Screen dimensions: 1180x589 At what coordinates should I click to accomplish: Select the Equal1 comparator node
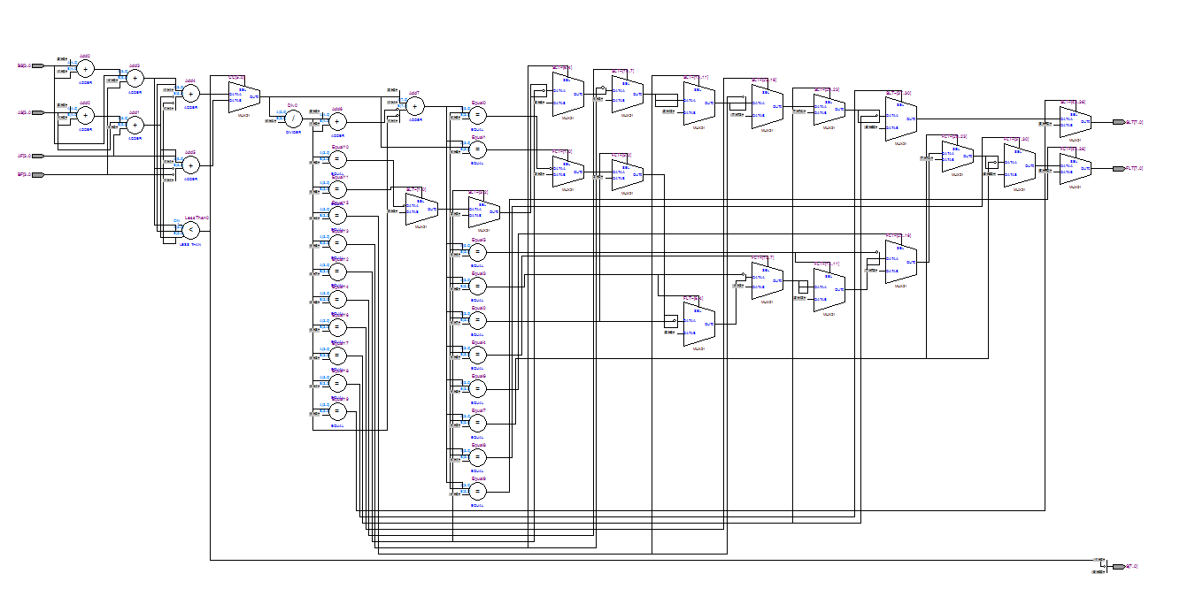(x=478, y=149)
